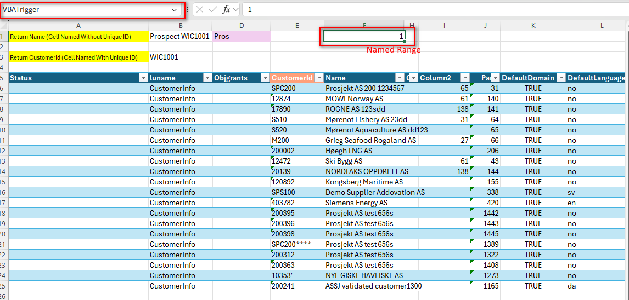Open the Name Box dropdown arrow

click(x=175, y=10)
